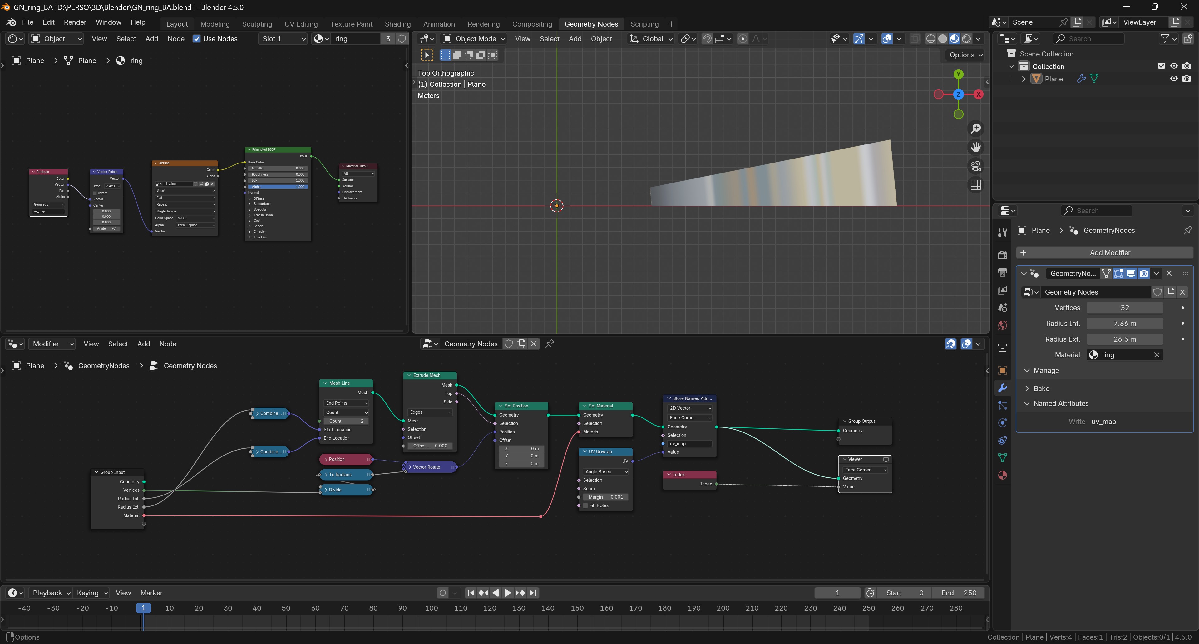Switch to UV Editing workspace tab
1199x644 pixels.
pos(301,24)
